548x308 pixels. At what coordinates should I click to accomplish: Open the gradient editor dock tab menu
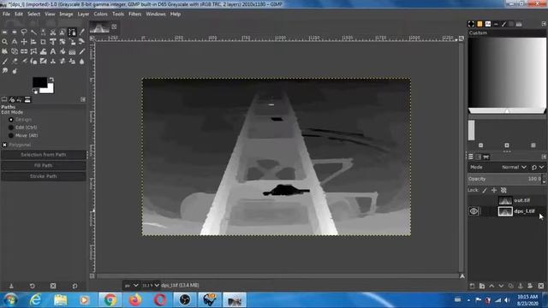pyautogui.click(x=544, y=24)
